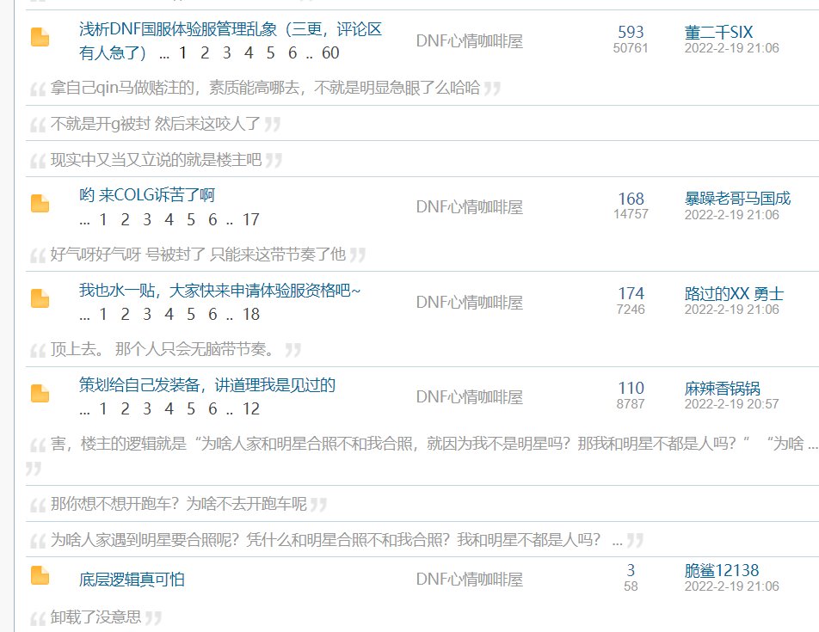The width and height of the screenshot is (819, 632).
Task: Click DNF心情咖啡屋 forum link in 策划给自己发装备 row
Action: (x=470, y=397)
